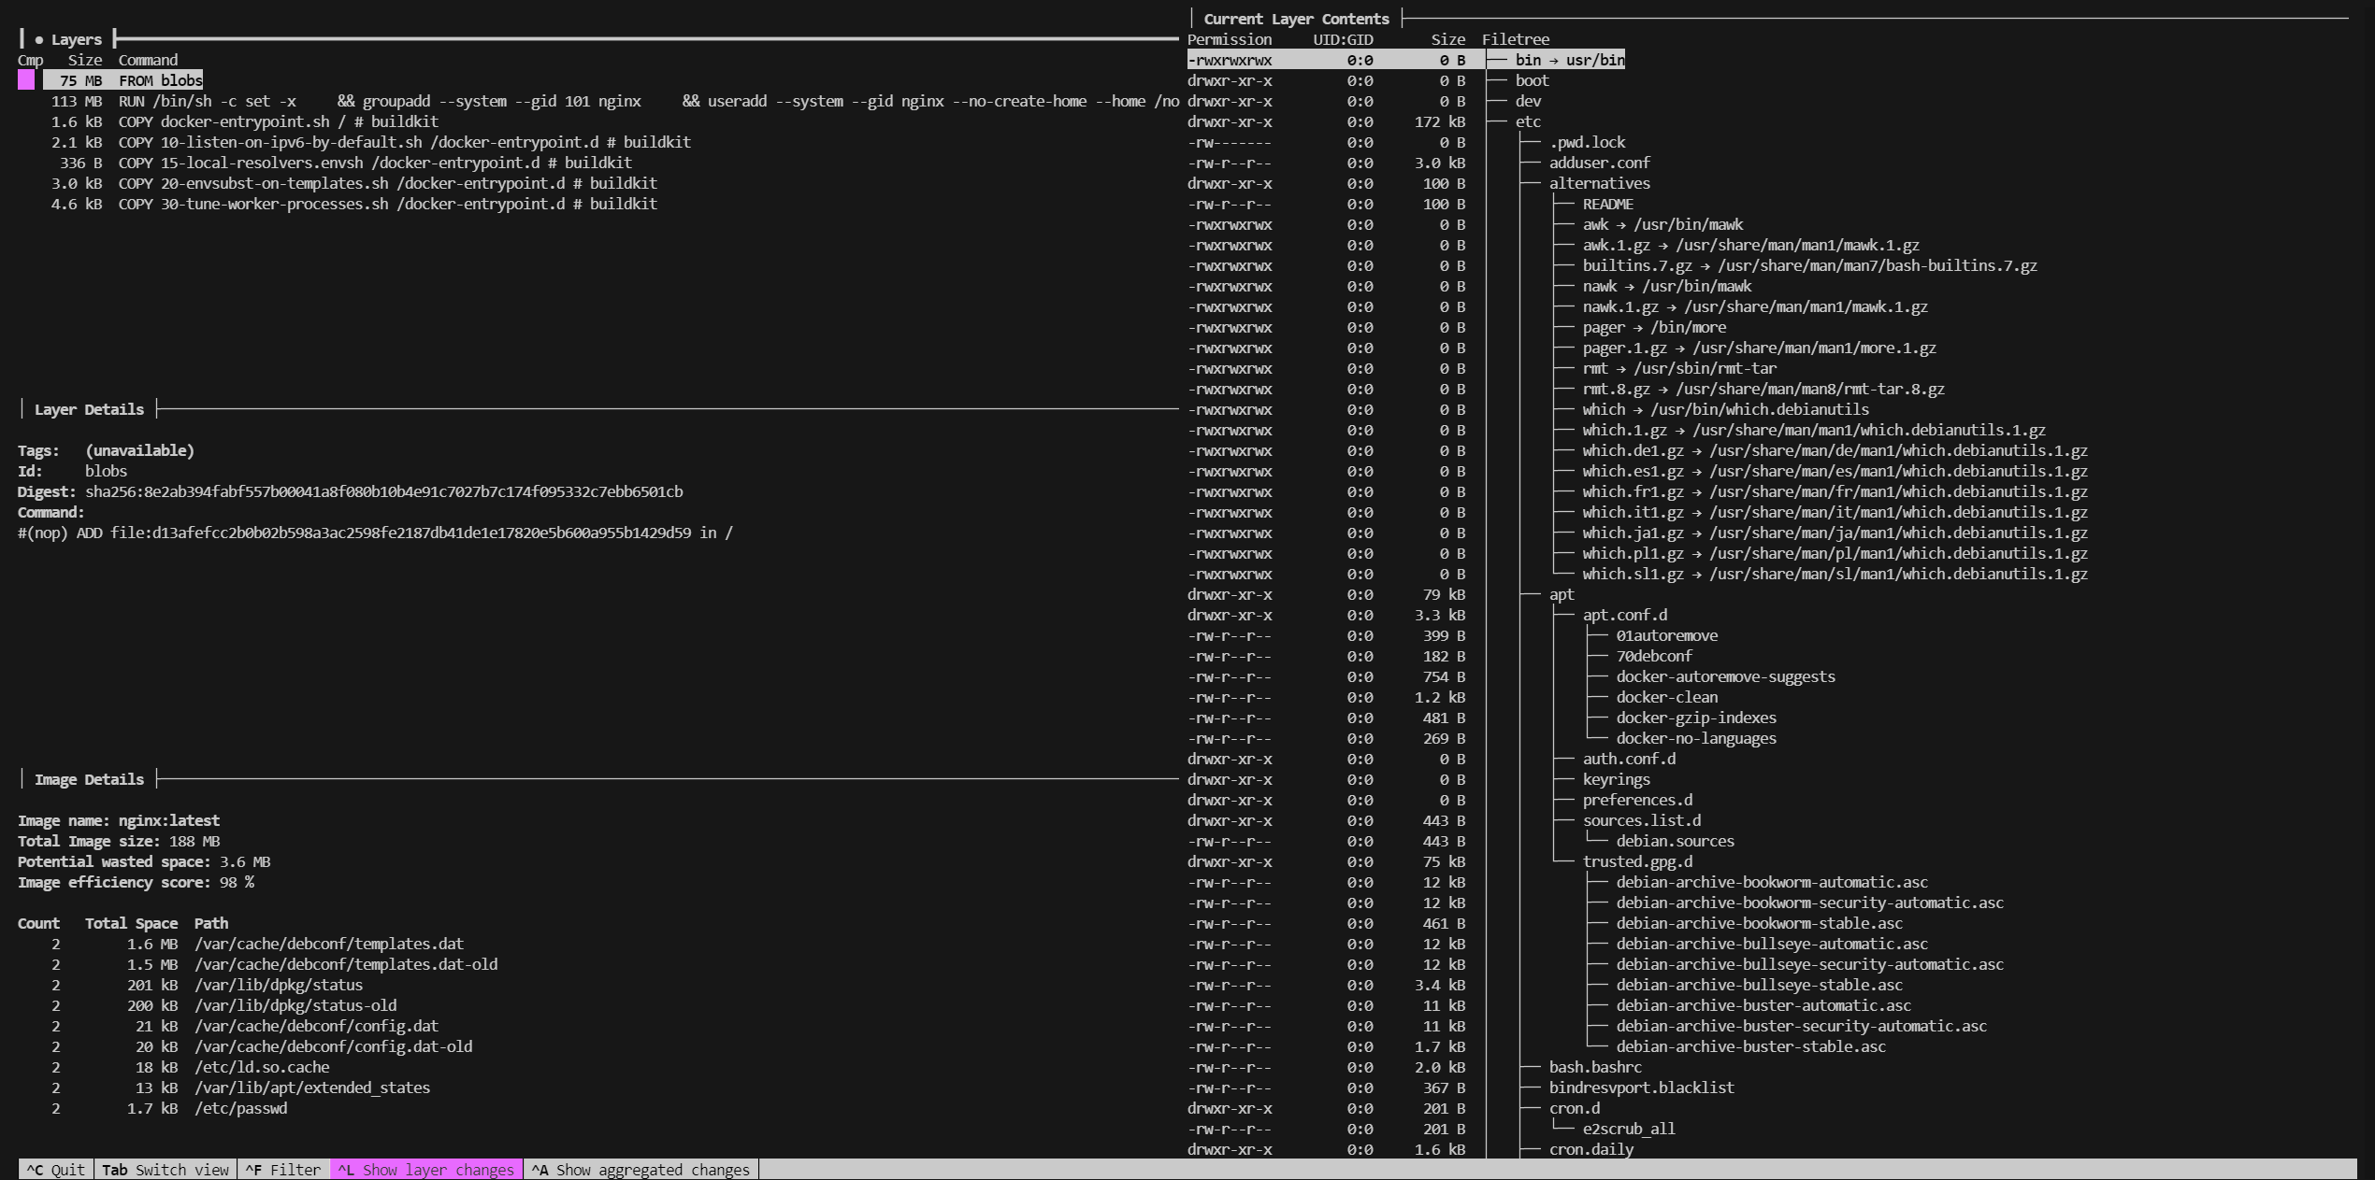Click the Current Layer Contents panel header
The height and width of the screenshot is (1180, 2375).
(1295, 19)
